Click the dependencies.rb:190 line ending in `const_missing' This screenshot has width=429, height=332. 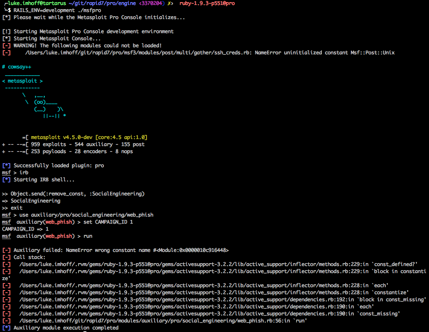pos(201,314)
